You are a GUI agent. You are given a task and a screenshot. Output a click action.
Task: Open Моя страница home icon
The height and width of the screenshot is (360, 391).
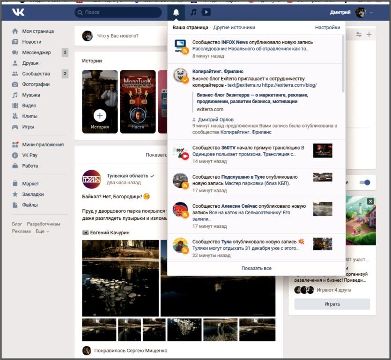(15, 31)
